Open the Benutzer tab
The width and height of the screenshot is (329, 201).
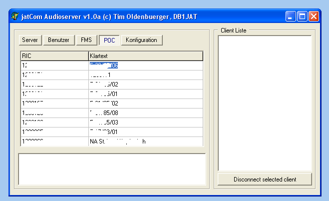[x=59, y=40]
